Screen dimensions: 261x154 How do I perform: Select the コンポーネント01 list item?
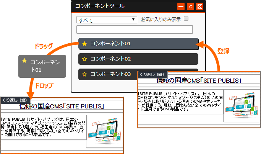(x=138, y=44)
